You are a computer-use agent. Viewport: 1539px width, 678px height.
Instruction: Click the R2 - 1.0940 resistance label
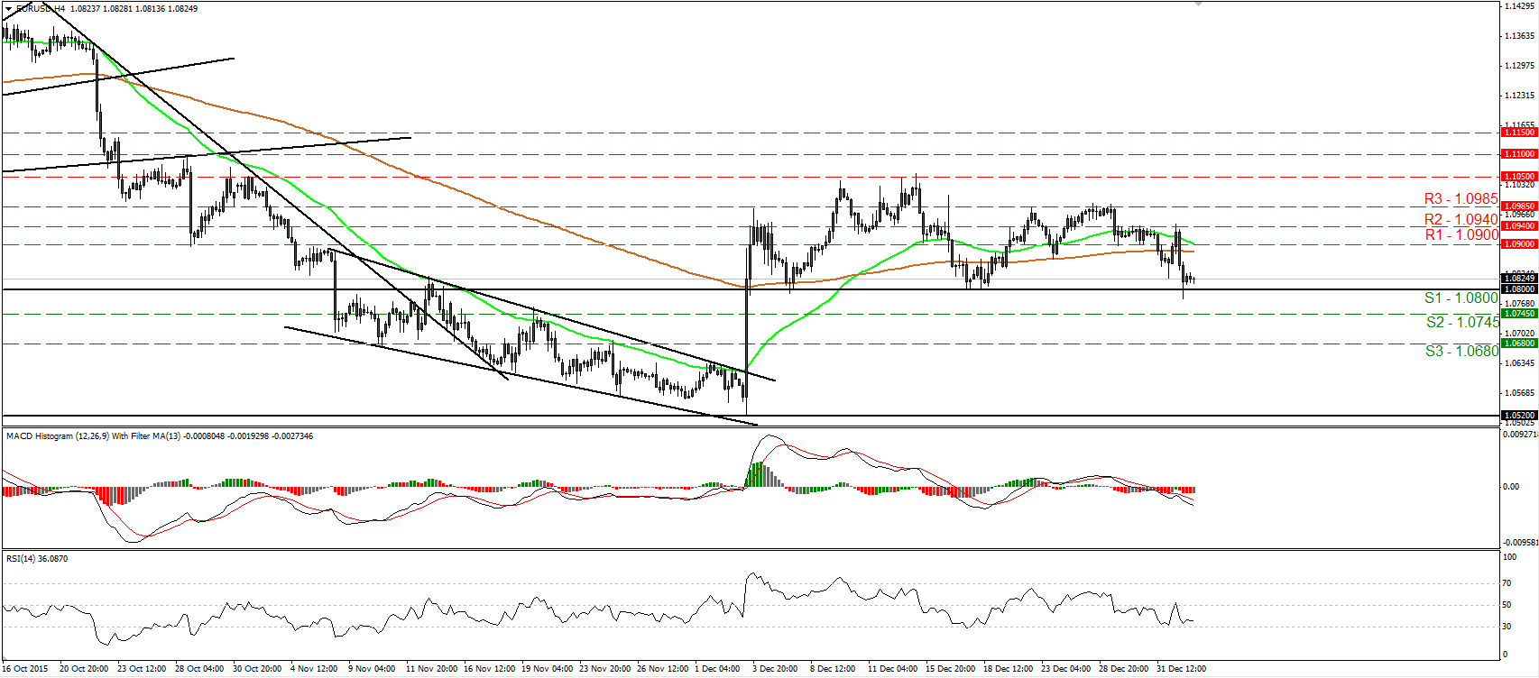(1461, 219)
